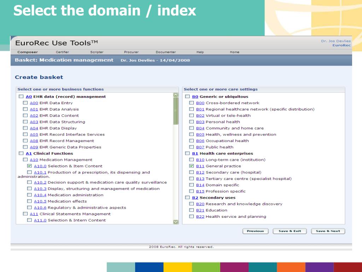This screenshot has width=362, height=272.
Task: Click the Save & Next button
Action: tap(328, 231)
